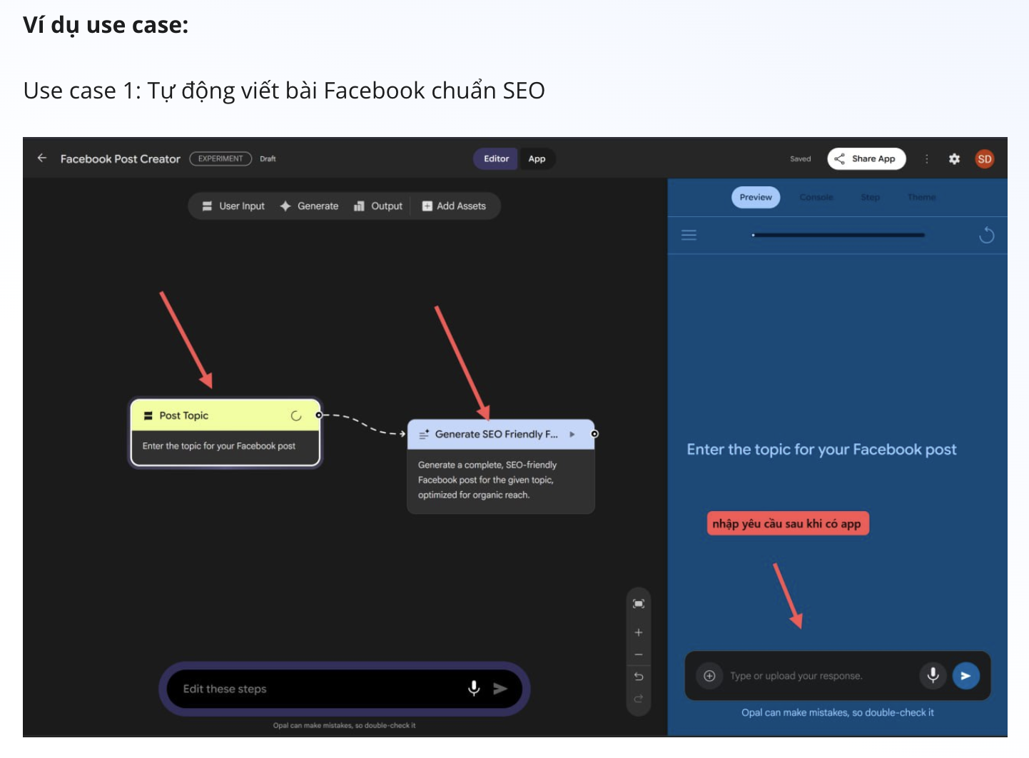Open the Console tab
Screen dimensions: 1029x758
pos(816,198)
